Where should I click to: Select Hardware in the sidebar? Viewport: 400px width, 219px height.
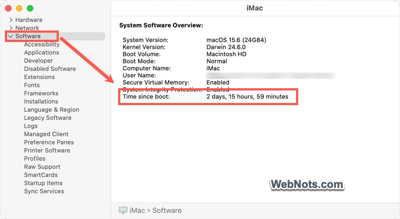pyautogui.click(x=29, y=20)
